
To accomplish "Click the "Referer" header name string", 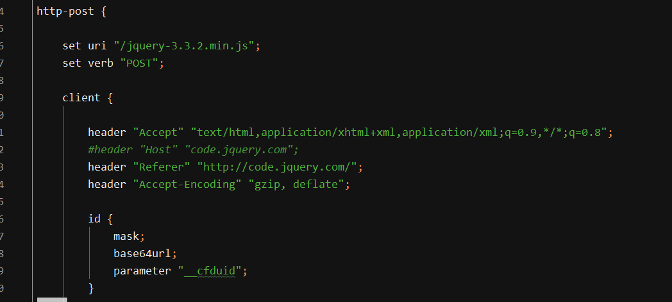I will 162,167.
